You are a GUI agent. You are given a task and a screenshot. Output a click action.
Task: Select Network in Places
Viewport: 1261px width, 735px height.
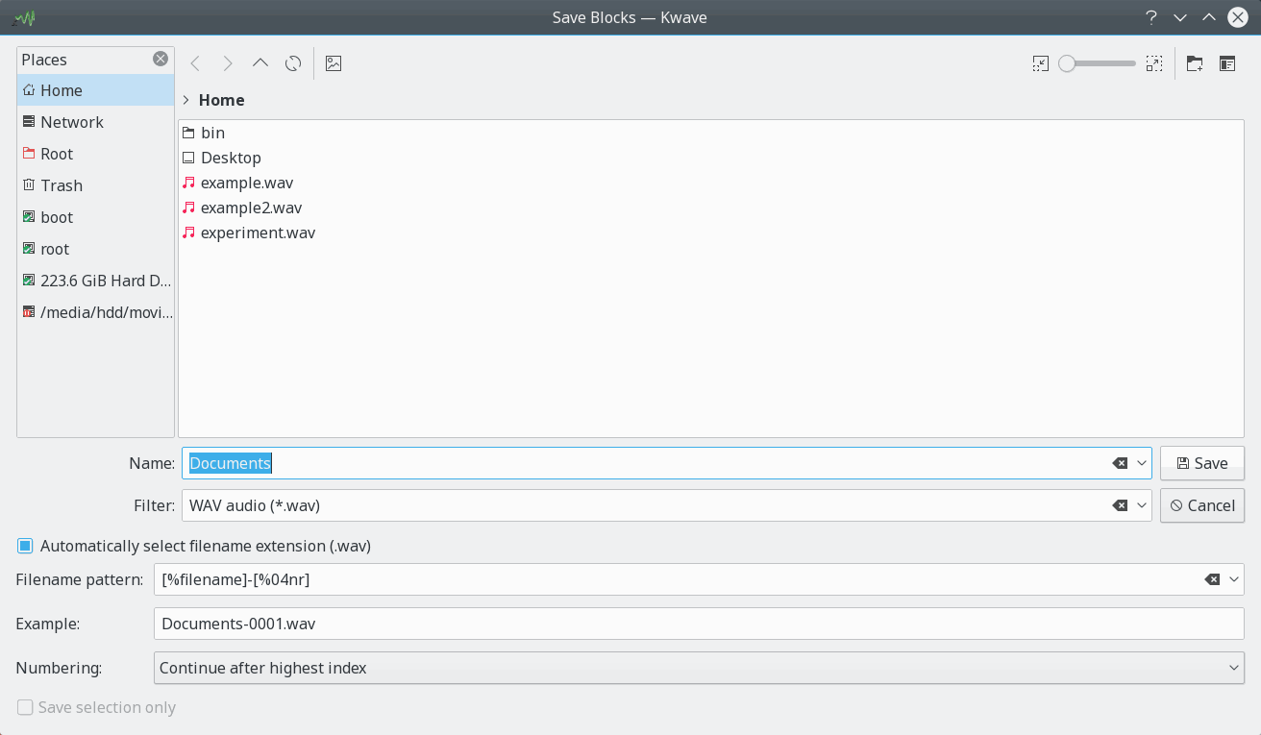(x=94, y=122)
